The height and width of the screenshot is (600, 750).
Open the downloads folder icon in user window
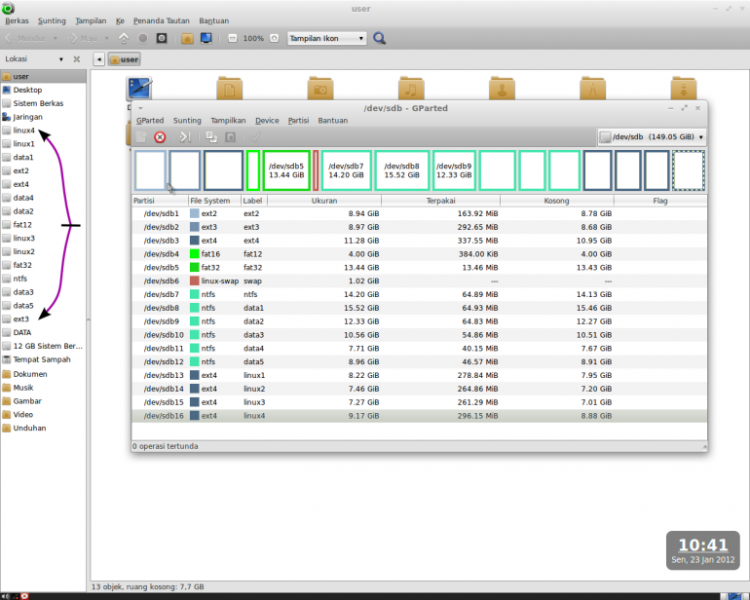[x=684, y=88]
